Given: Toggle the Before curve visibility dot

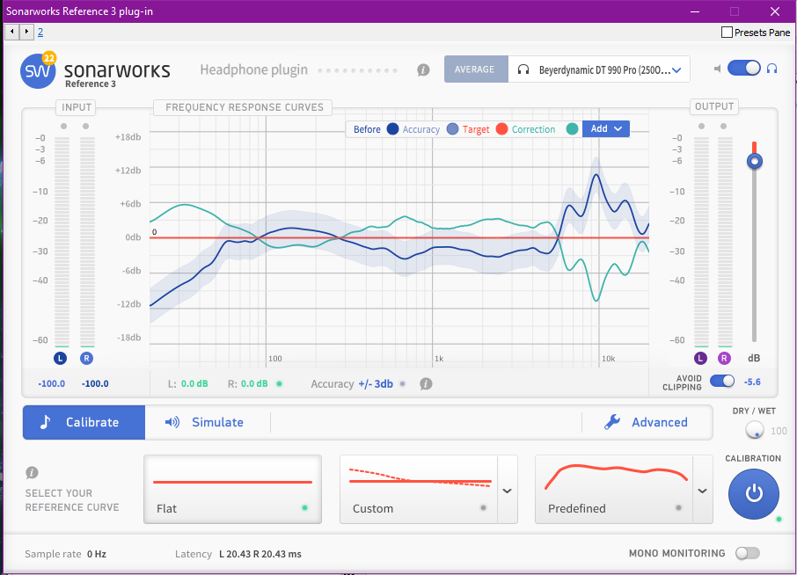Looking at the screenshot, I should (x=392, y=129).
